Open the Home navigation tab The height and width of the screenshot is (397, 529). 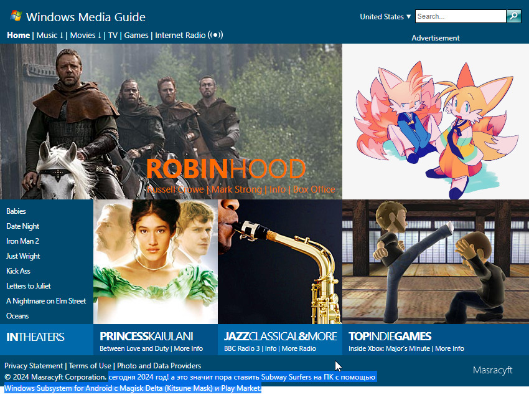(x=18, y=35)
